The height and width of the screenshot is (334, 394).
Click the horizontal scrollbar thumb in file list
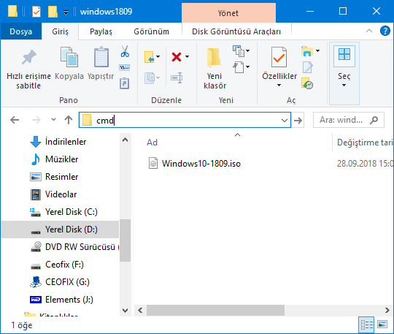point(215,310)
